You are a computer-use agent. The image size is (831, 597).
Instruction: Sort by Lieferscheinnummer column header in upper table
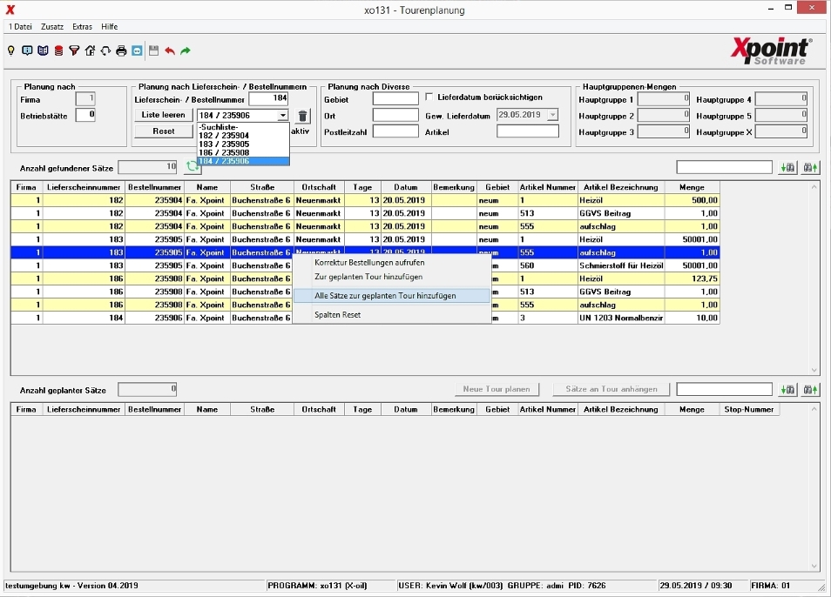84,187
